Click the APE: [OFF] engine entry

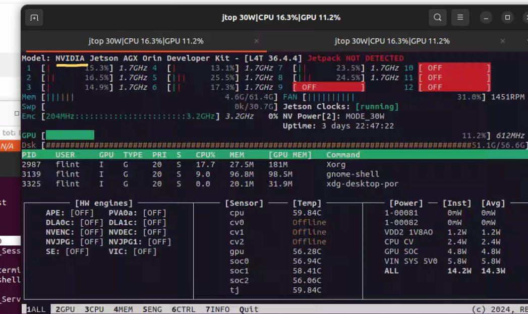pos(70,213)
